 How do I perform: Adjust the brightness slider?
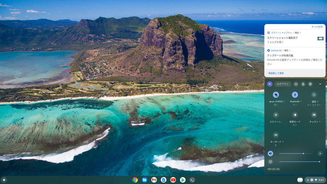300,162
